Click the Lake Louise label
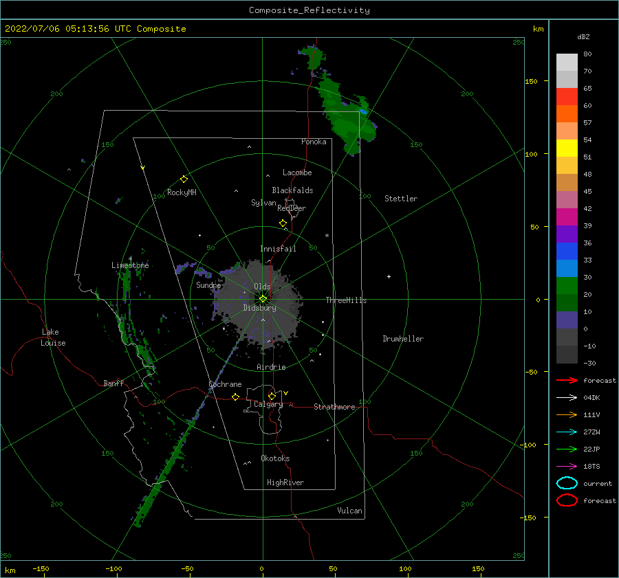This screenshot has height=578, width=619. pyautogui.click(x=53, y=337)
